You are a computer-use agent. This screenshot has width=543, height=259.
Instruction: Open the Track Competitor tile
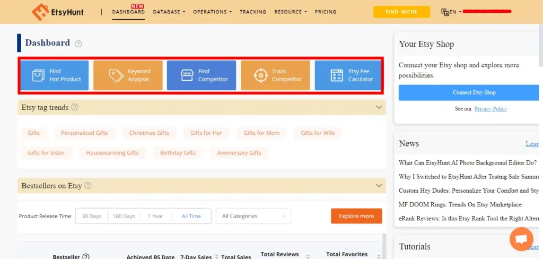[x=275, y=75]
